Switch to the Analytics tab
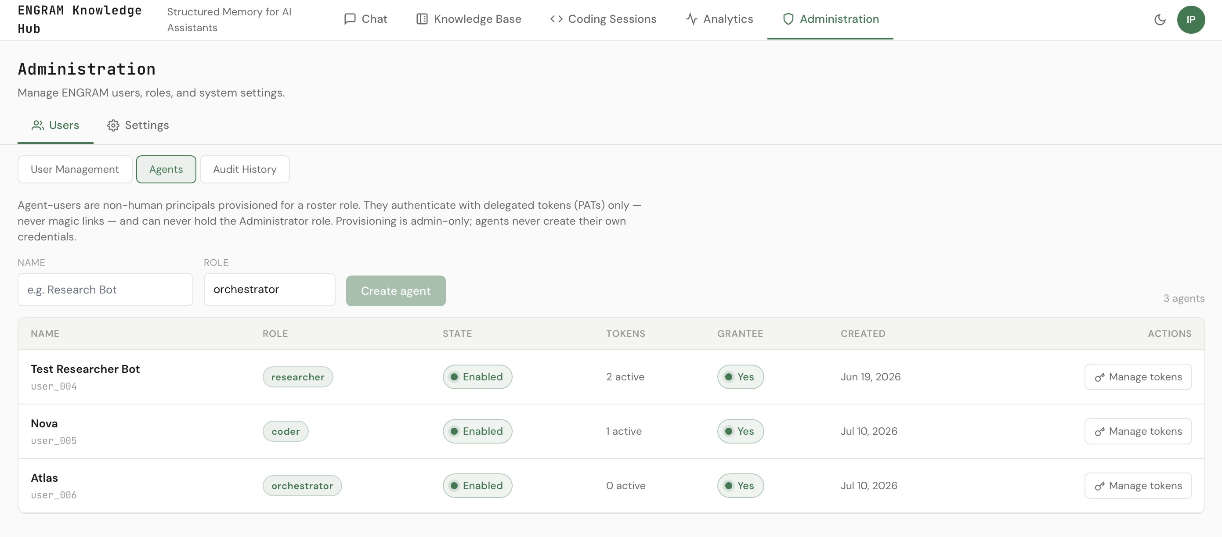The height and width of the screenshot is (537, 1222). [x=719, y=19]
